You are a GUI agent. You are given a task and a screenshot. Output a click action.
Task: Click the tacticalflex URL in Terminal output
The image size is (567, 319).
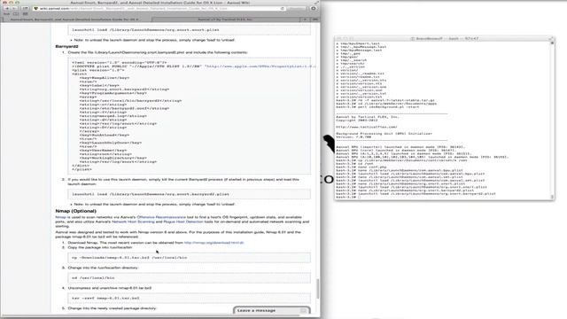point(366,127)
